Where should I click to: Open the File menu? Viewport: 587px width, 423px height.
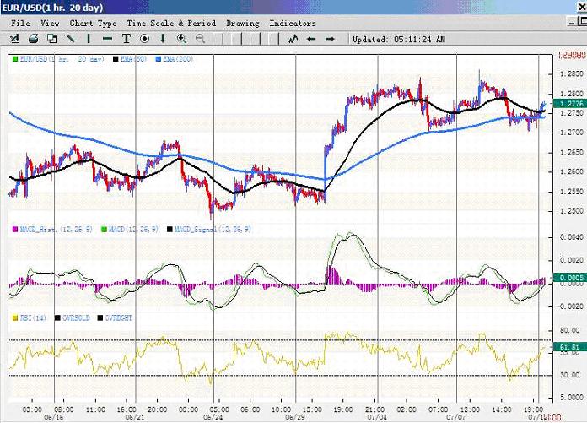(x=20, y=24)
